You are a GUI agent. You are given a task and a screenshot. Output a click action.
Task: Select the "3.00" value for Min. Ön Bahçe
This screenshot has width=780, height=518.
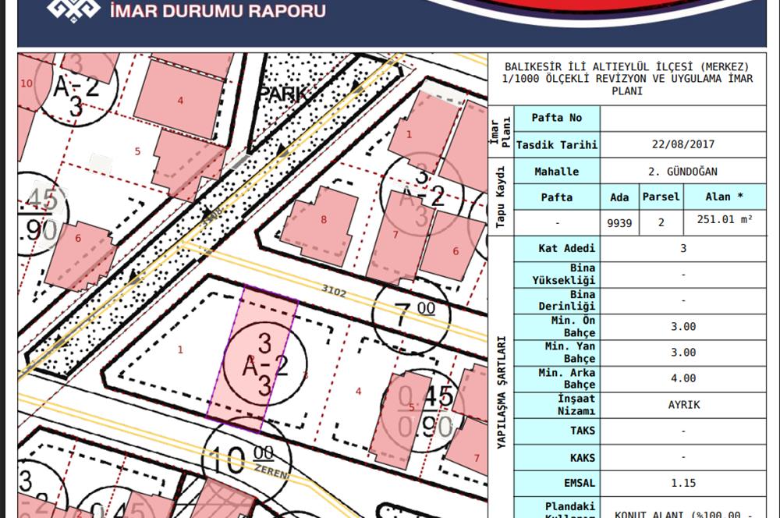(683, 327)
